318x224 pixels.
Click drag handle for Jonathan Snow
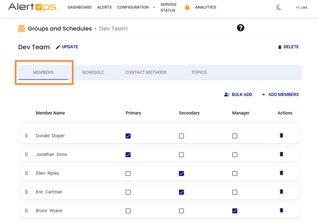(26, 155)
